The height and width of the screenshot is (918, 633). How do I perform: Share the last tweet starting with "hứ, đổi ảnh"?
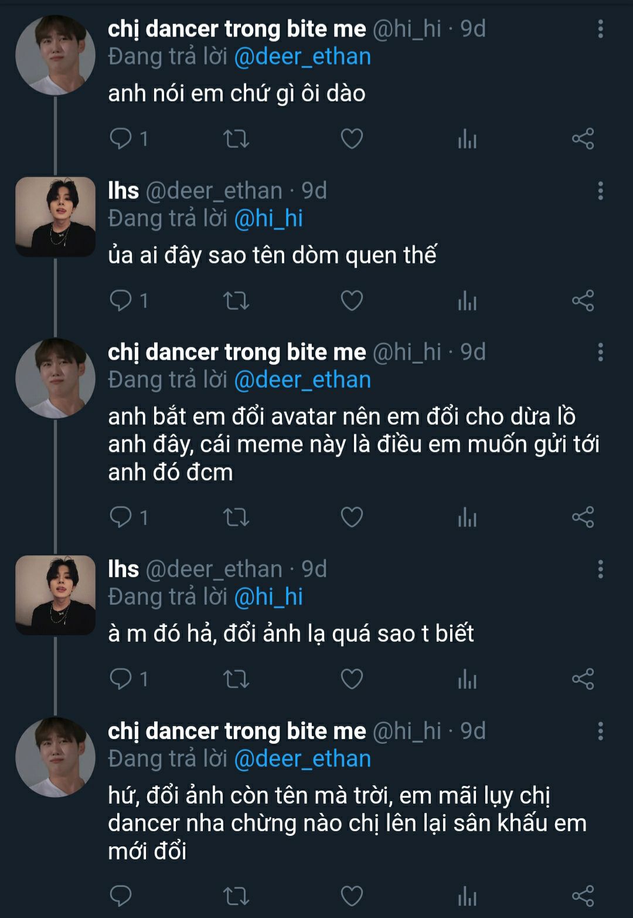583,896
